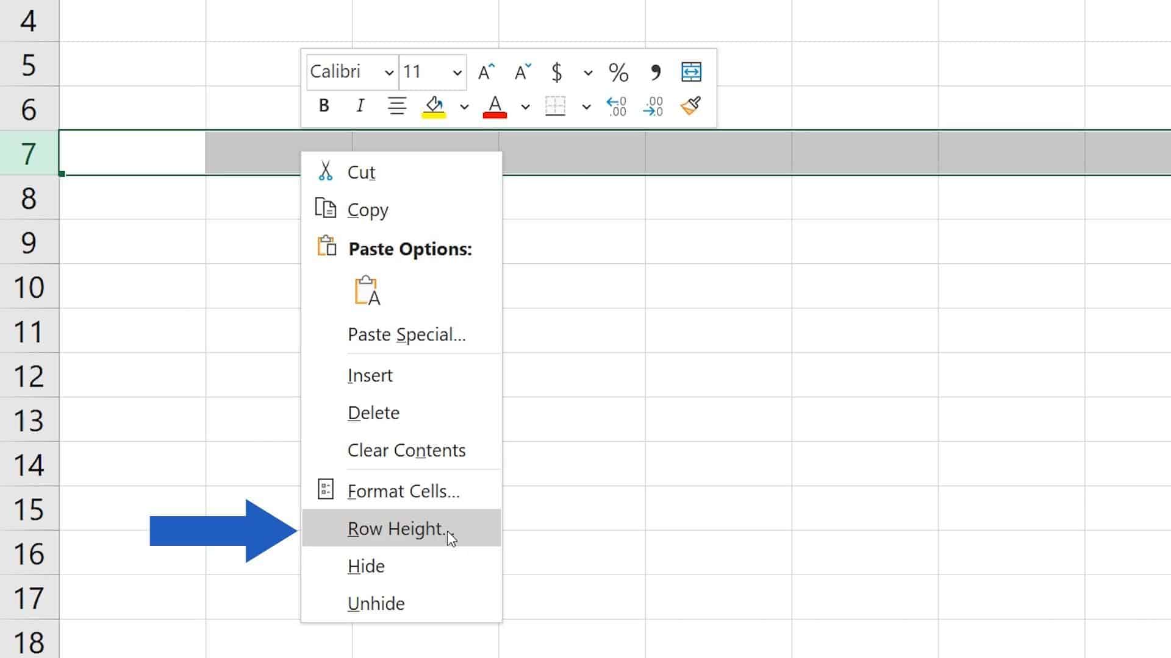
Task: Decrease the font size
Action: (x=522, y=70)
